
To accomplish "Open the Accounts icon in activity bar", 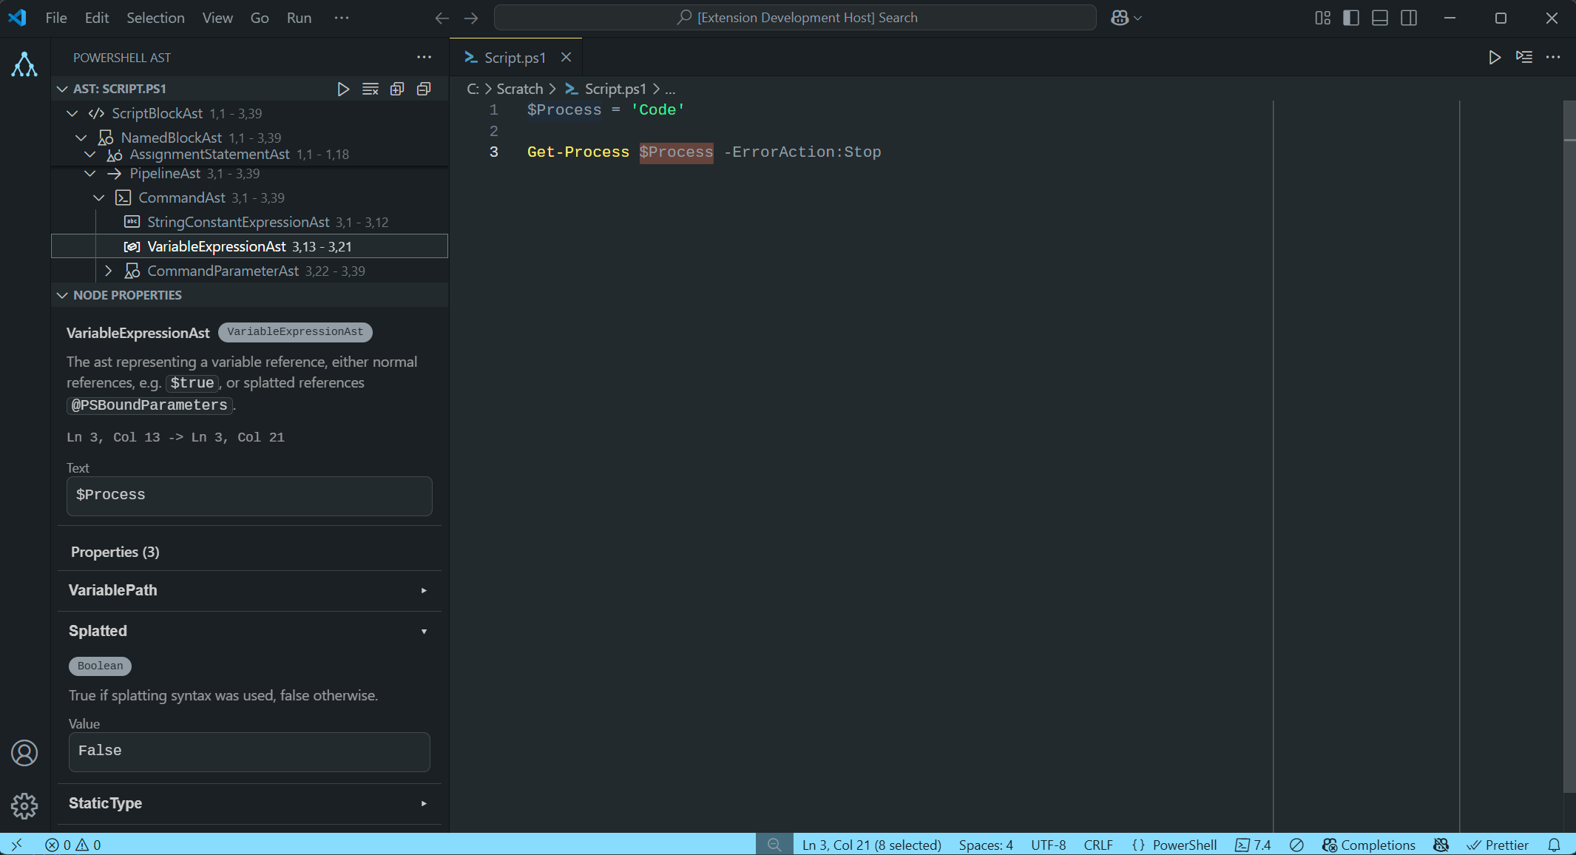I will [24, 753].
